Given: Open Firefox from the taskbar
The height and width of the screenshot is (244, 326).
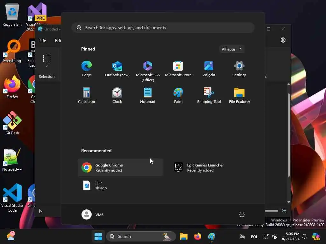Looking at the screenshot, I should click(x=197, y=236).
